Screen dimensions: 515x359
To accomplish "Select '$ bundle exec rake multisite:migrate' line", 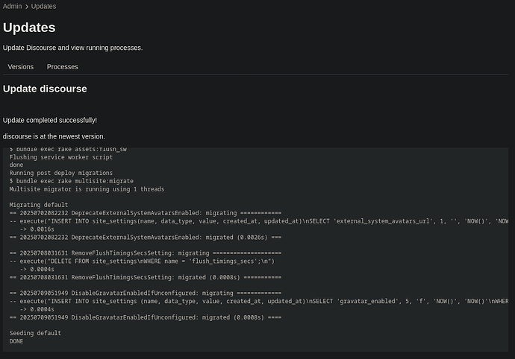I will pyautogui.click(x=71, y=181).
